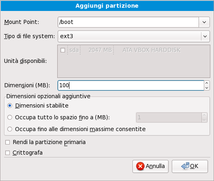Select Occupa tutto lo spazio fino a (MB)
This screenshot has height=181, width=214.
coord(10,117)
